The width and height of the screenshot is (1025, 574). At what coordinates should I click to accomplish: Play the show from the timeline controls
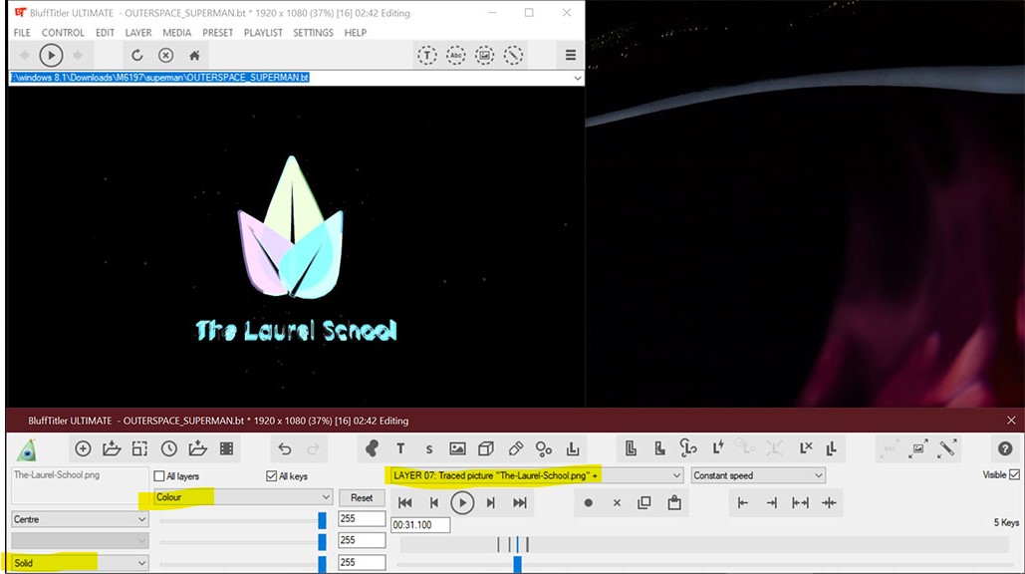tap(462, 502)
